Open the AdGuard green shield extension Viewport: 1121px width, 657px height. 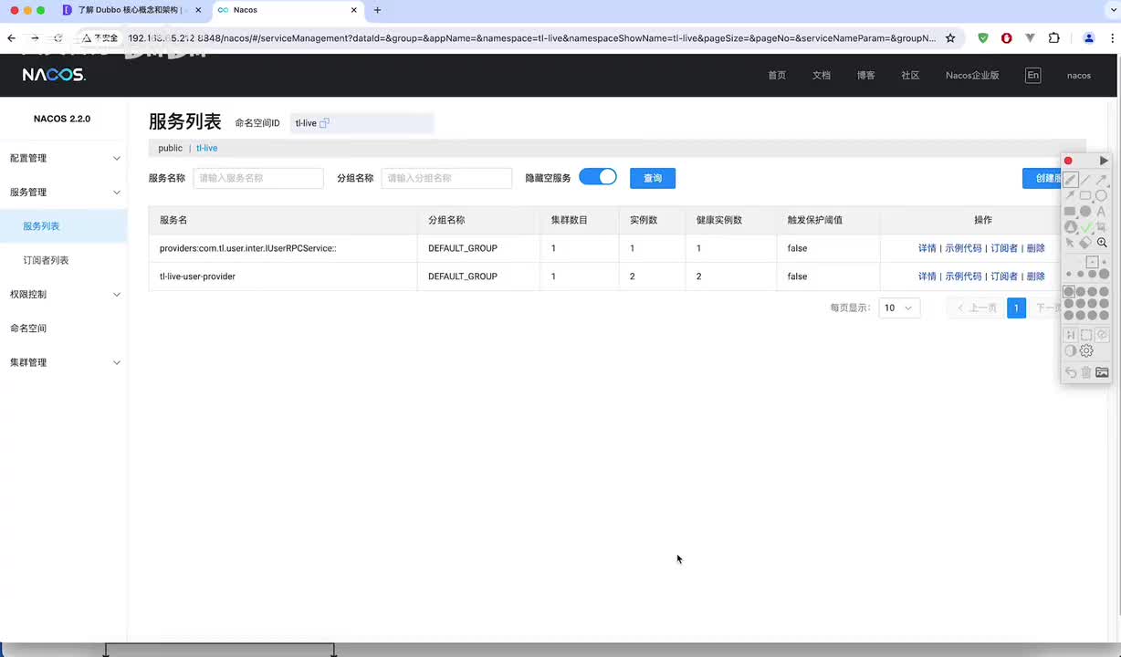[x=983, y=38]
